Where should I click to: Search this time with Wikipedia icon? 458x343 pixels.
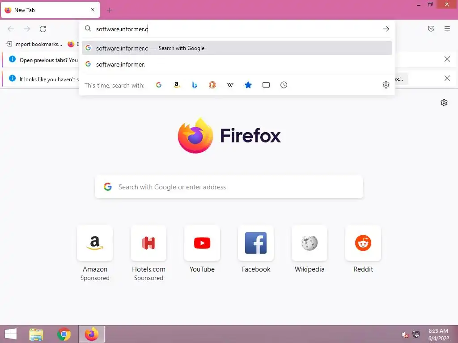(230, 85)
